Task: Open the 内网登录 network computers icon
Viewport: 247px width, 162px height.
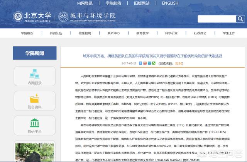Action: 34,74
